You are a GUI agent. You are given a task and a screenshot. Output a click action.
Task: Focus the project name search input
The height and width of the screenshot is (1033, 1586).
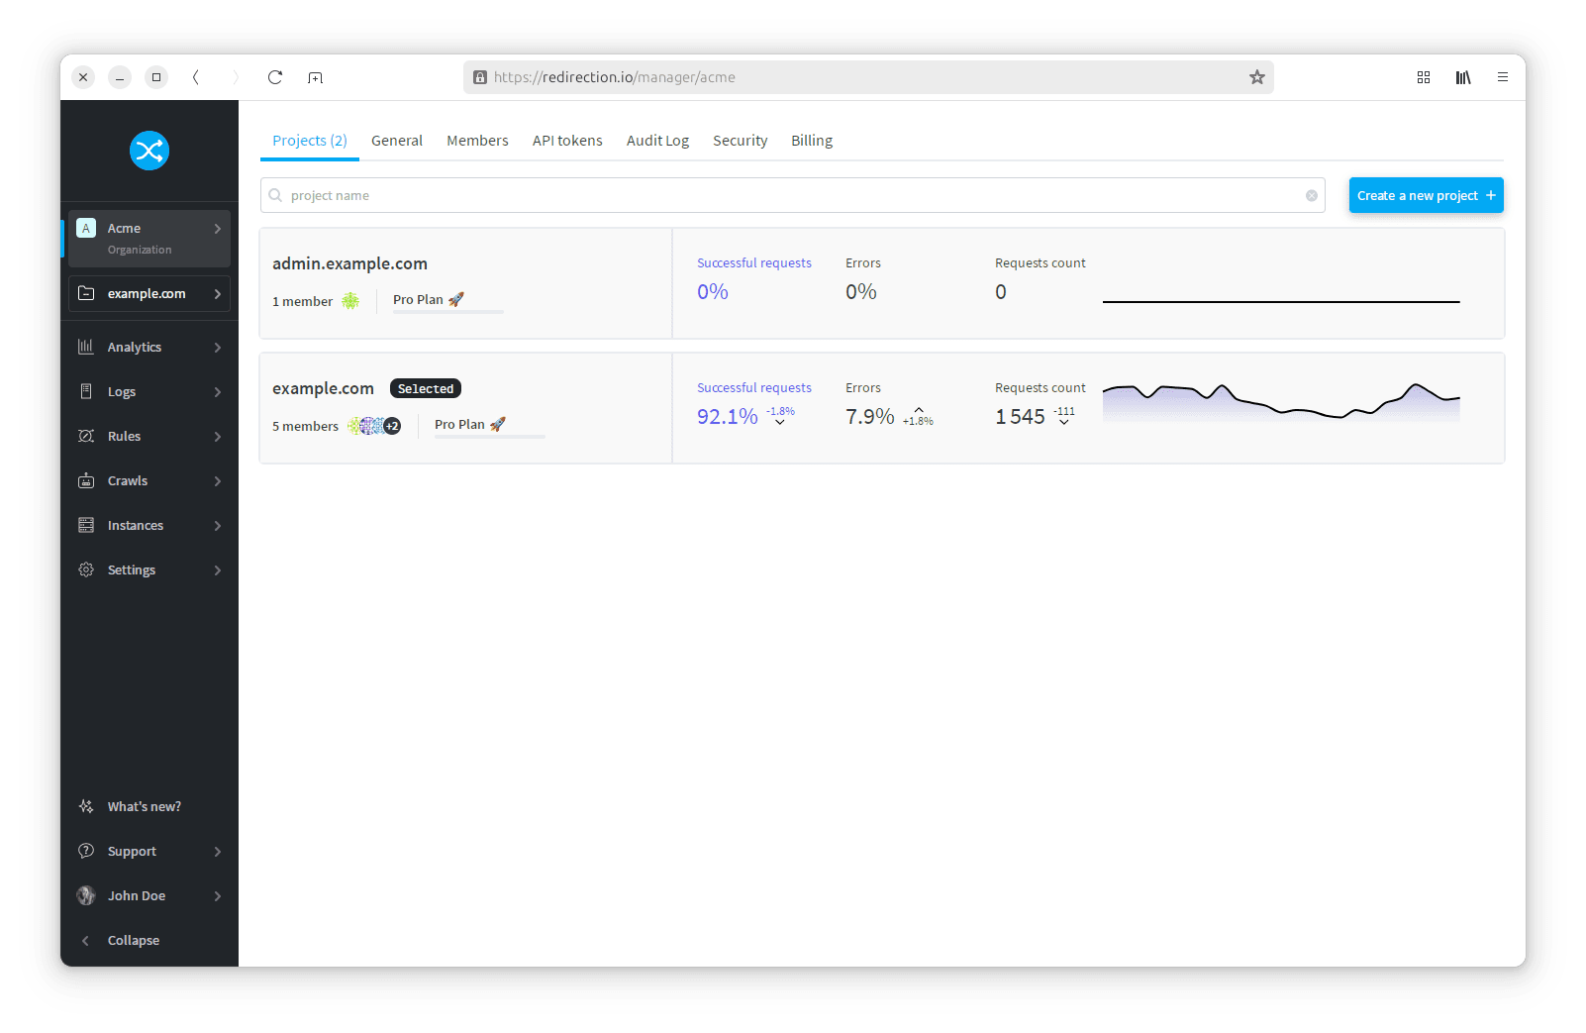click(x=792, y=195)
